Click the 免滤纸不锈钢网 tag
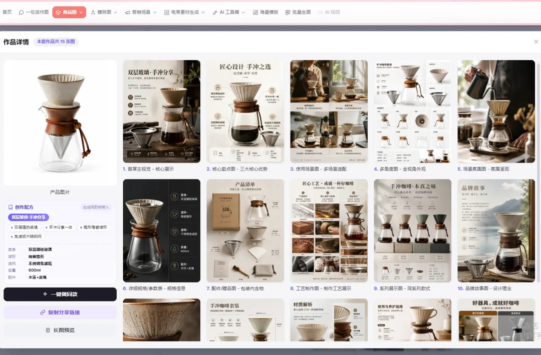 pos(27,236)
